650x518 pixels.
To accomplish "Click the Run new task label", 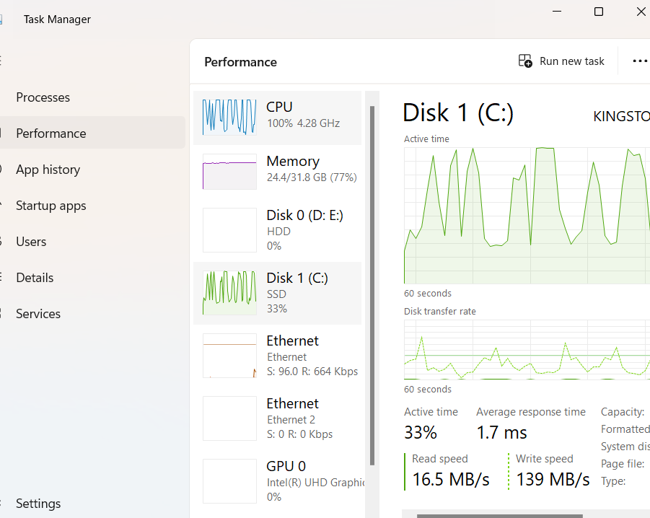I will [571, 61].
